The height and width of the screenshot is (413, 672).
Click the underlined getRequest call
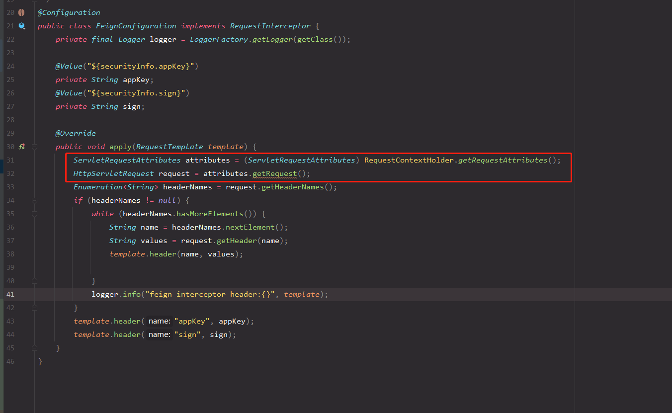click(x=274, y=173)
